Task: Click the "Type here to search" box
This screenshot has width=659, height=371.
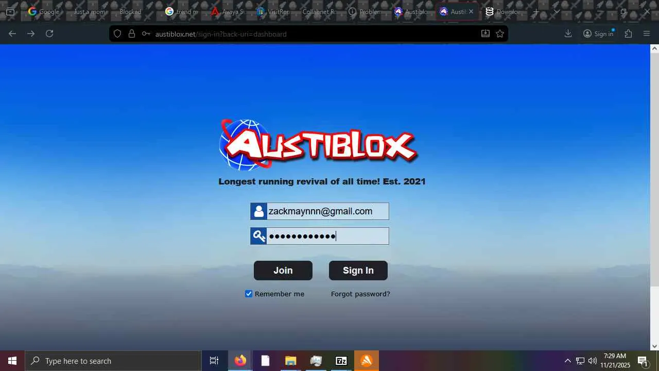Action: point(113,361)
